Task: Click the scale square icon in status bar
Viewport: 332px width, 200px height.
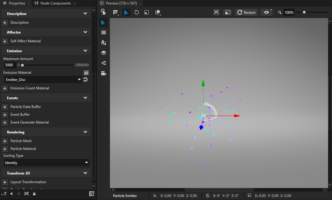Action: pyautogui.click(x=249, y=196)
